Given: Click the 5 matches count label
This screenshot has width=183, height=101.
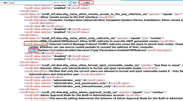Looking at the screenshot, I should tap(85, 3).
